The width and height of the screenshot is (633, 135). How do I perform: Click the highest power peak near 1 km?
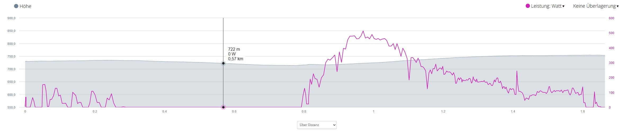coord(363,31)
